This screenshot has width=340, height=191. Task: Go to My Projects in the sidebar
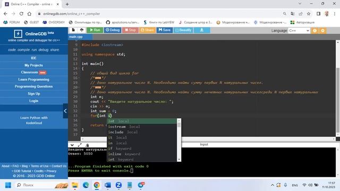[x=33, y=65]
